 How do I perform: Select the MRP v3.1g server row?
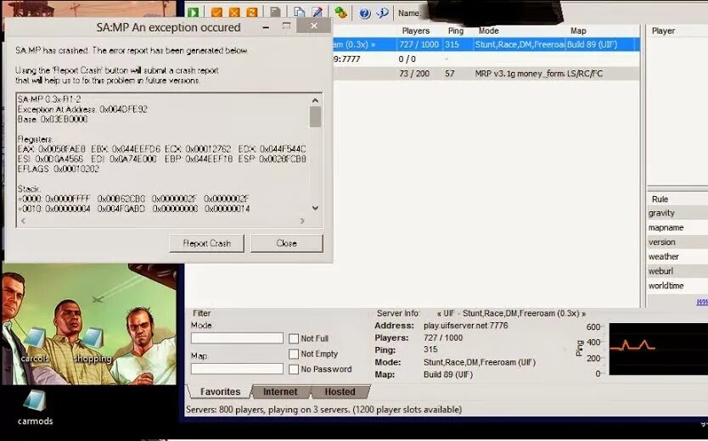pos(486,74)
